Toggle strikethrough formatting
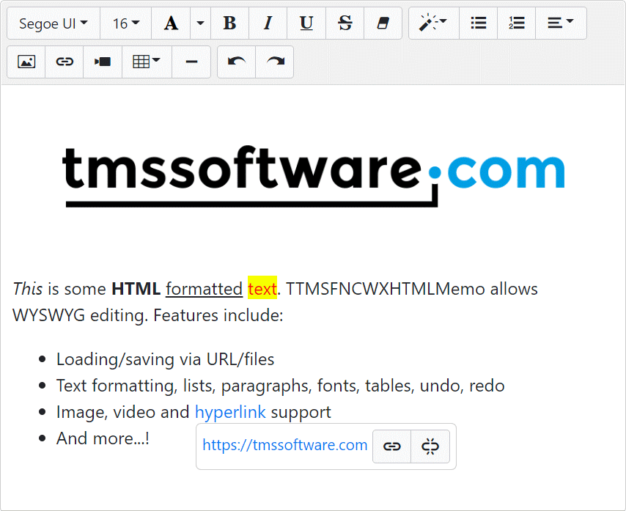Viewport: 626px width, 511px height. point(345,23)
